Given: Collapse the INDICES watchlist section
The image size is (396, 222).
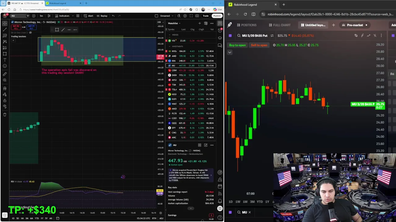Looking at the screenshot, I should click(x=170, y=35).
